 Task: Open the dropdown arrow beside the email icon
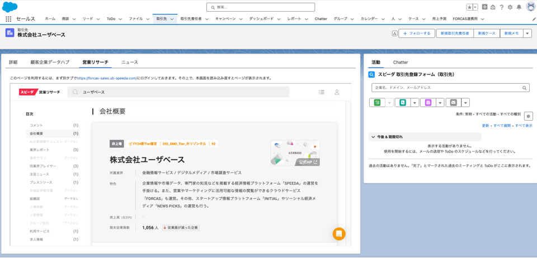465,103
